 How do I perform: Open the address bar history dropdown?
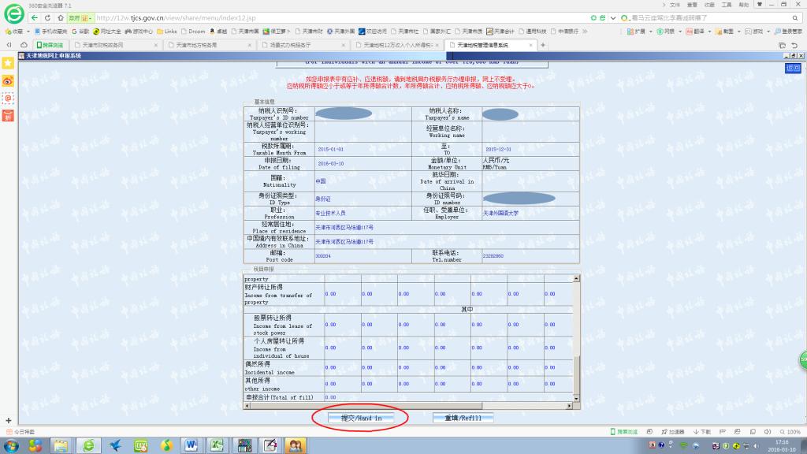pos(613,18)
